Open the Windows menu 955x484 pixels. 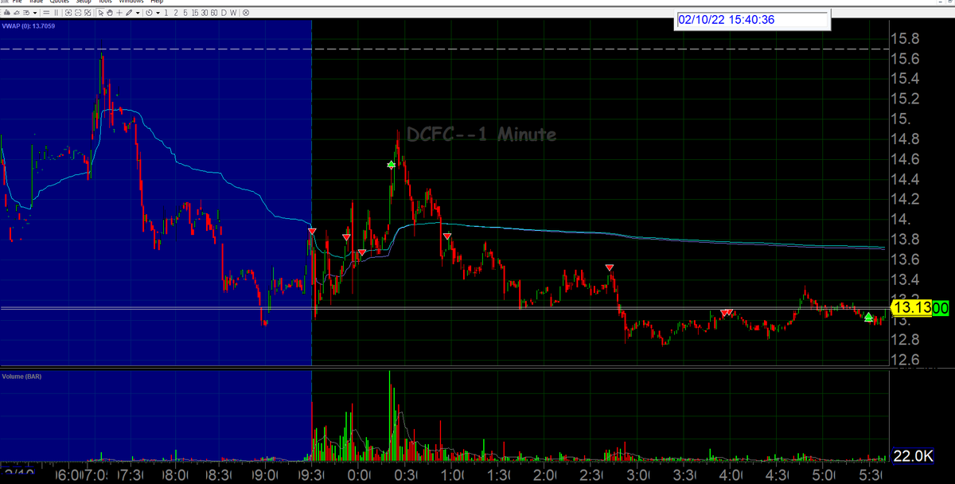[131, 2]
